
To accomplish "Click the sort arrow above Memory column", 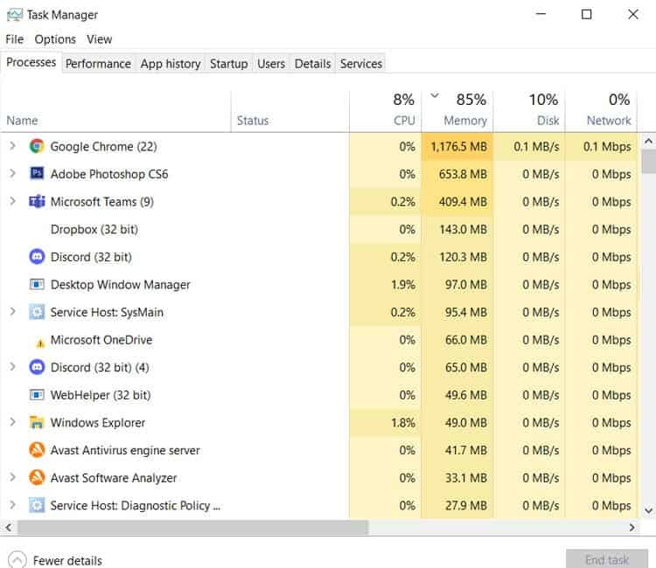I will (x=435, y=96).
